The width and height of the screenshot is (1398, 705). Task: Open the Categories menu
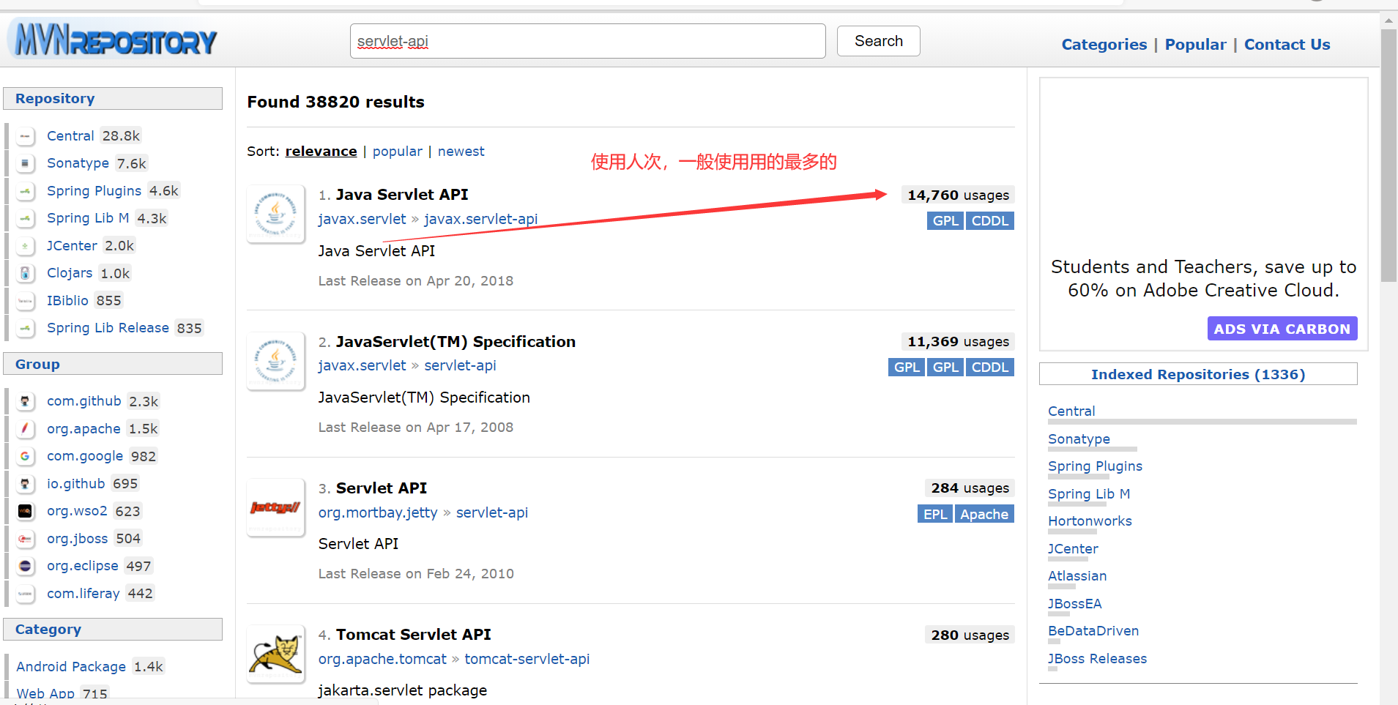1104,45
